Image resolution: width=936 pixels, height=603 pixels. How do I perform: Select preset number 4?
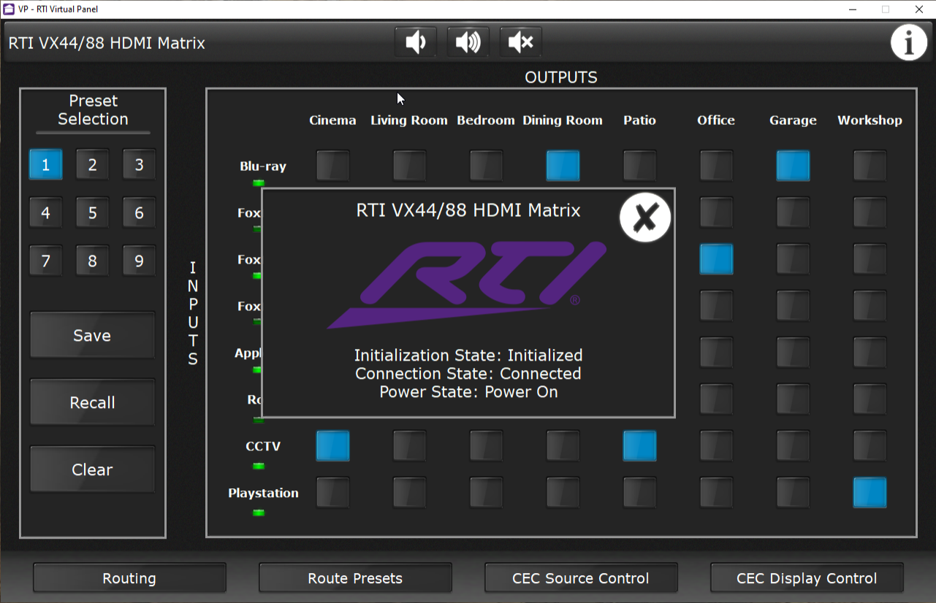coord(45,213)
